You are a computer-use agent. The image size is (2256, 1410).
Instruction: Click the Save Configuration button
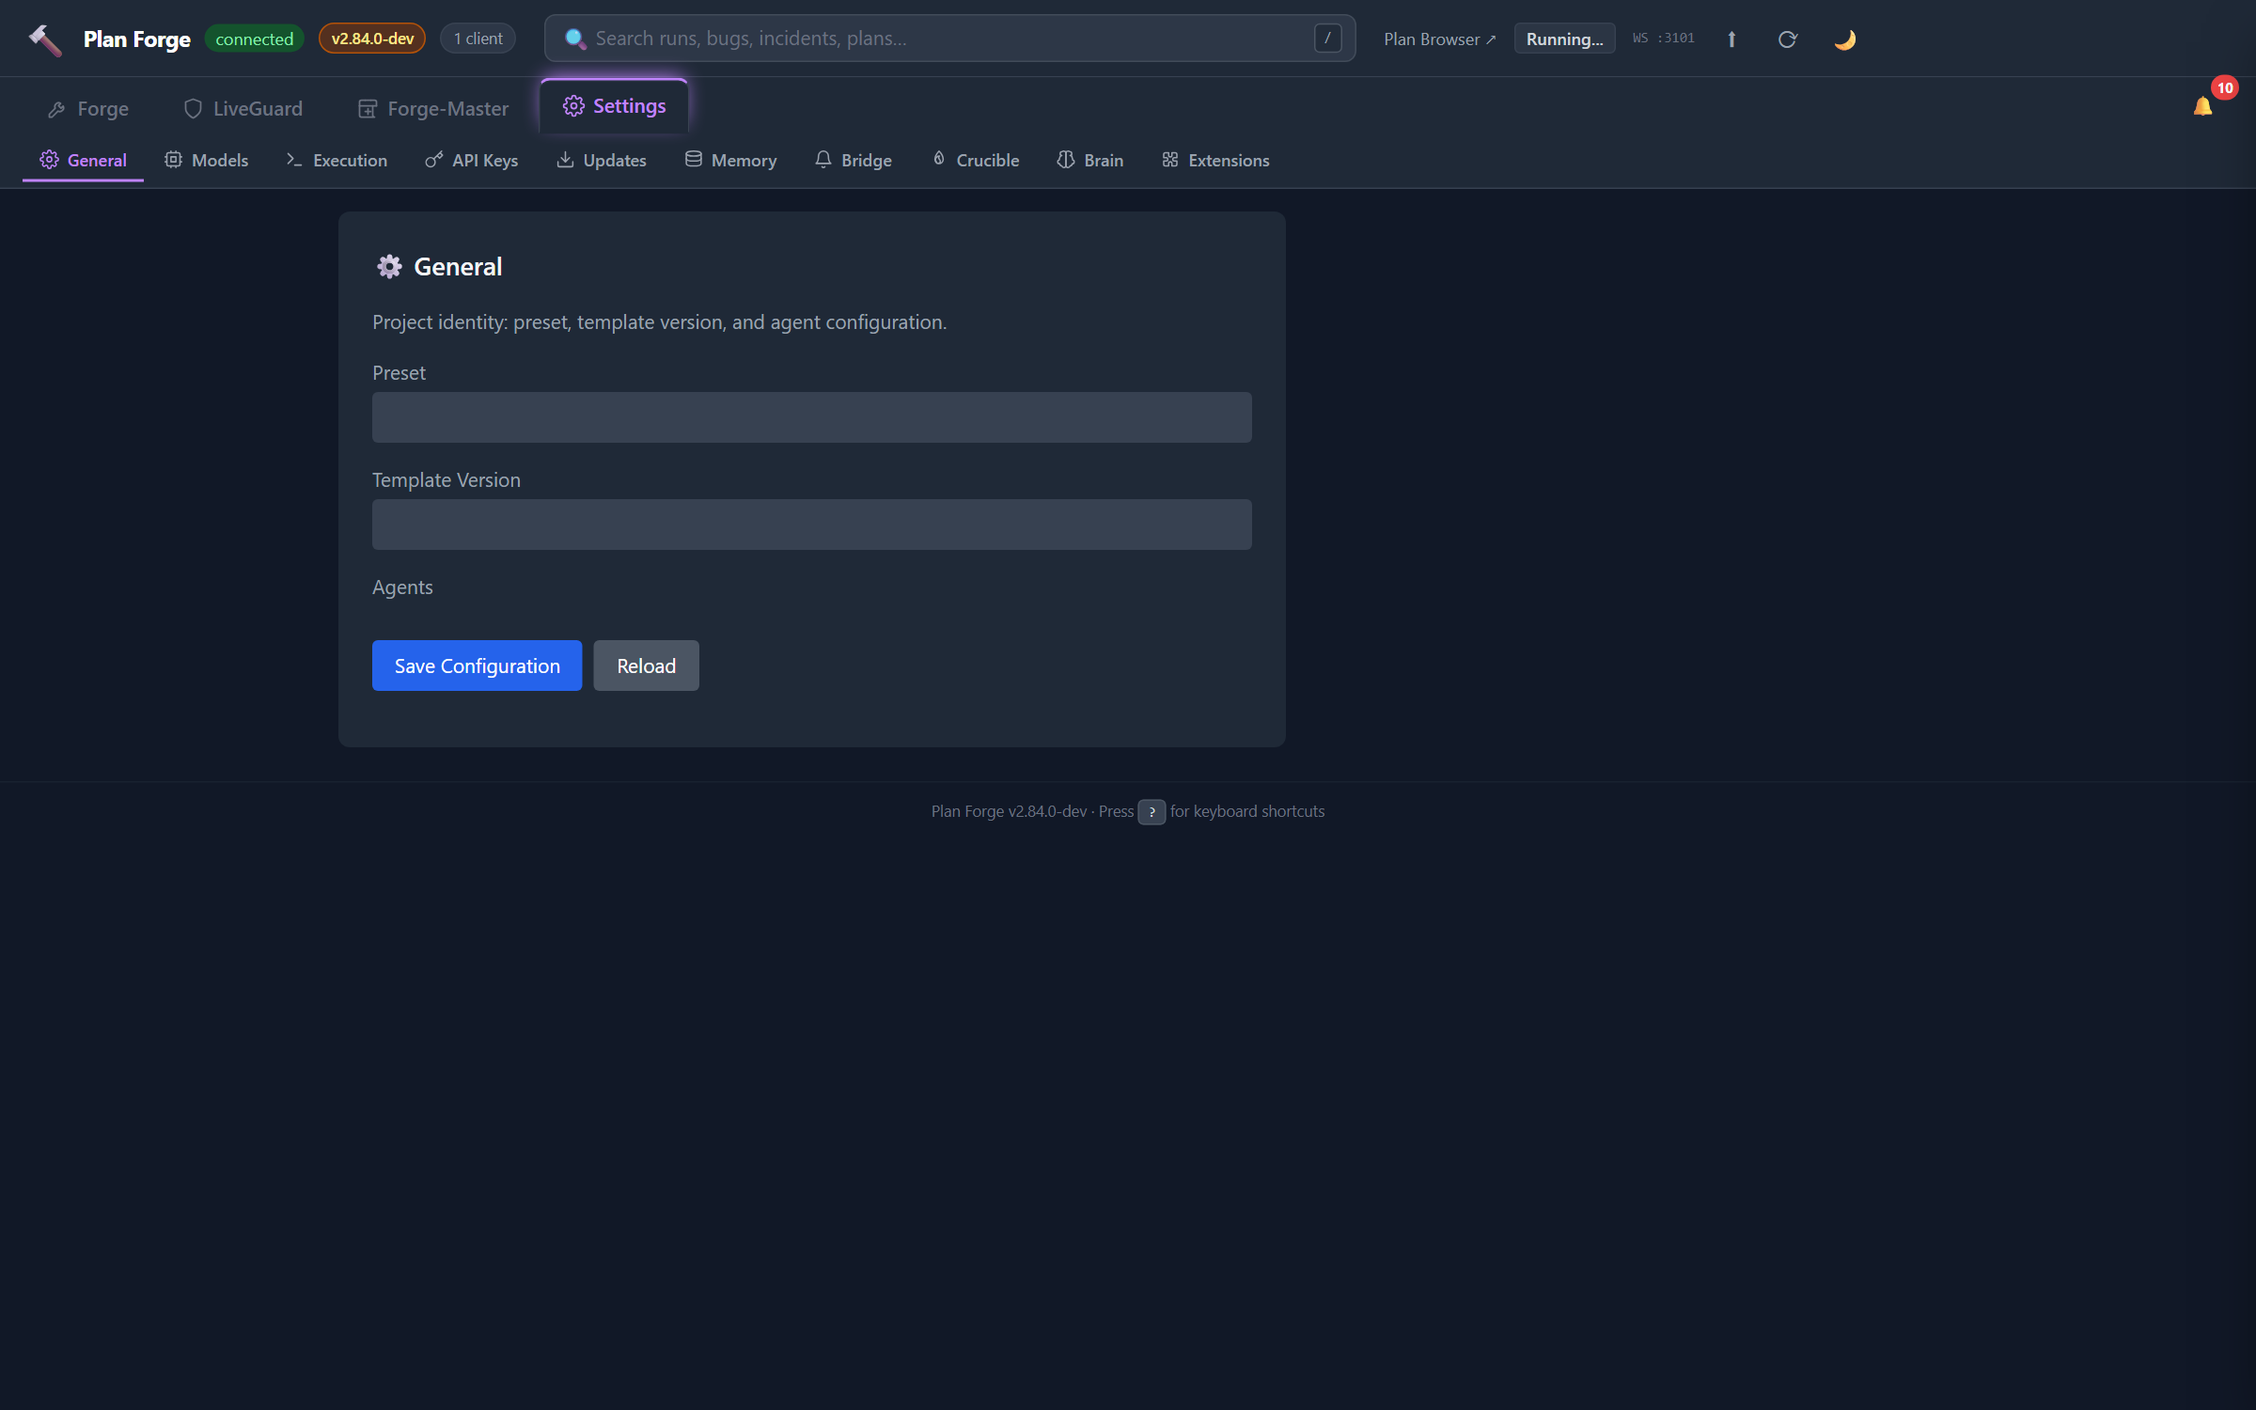tap(478, 666)
